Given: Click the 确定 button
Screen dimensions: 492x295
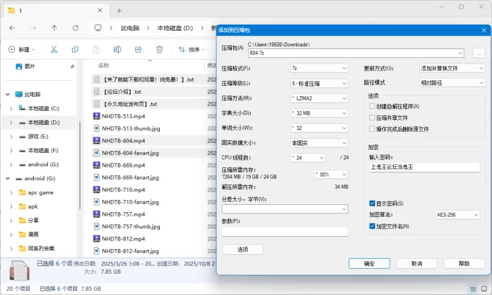Looking at the screenshot, I should click(x=370, y=264).
